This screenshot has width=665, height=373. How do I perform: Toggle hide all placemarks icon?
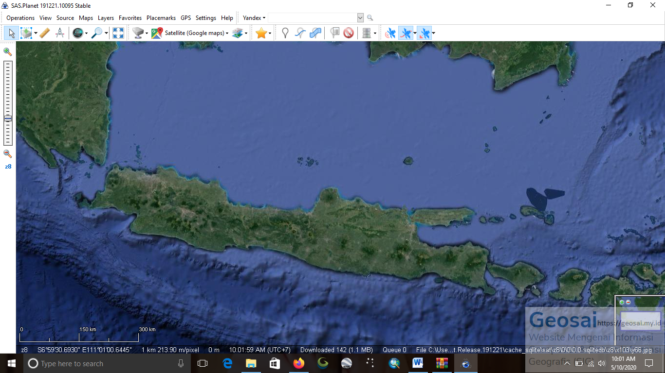pos(348,33)
